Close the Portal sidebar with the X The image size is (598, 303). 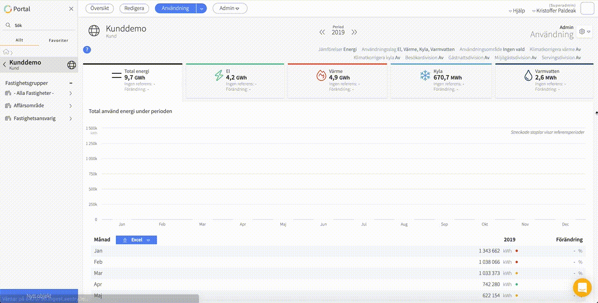click(x=71, y=9)
